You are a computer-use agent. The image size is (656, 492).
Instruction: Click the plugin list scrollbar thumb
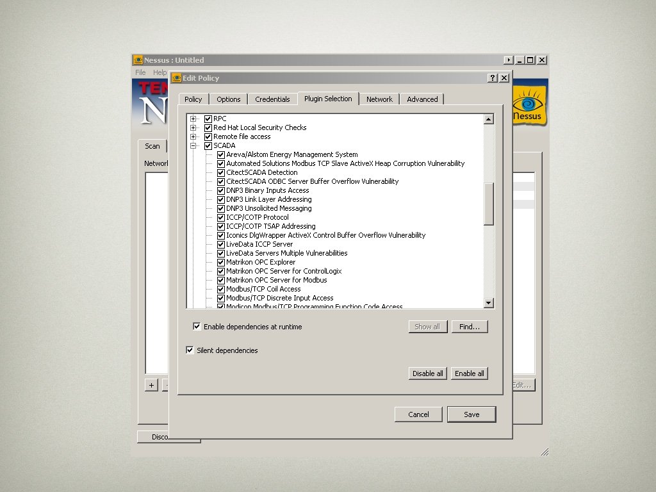pyautogui.click(x=489, y=204)
